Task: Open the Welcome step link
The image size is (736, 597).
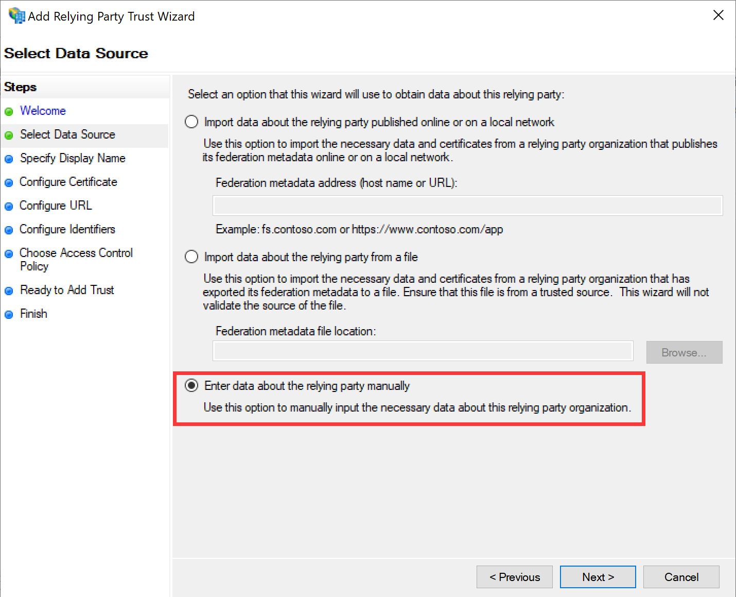Action: point(43,111)
